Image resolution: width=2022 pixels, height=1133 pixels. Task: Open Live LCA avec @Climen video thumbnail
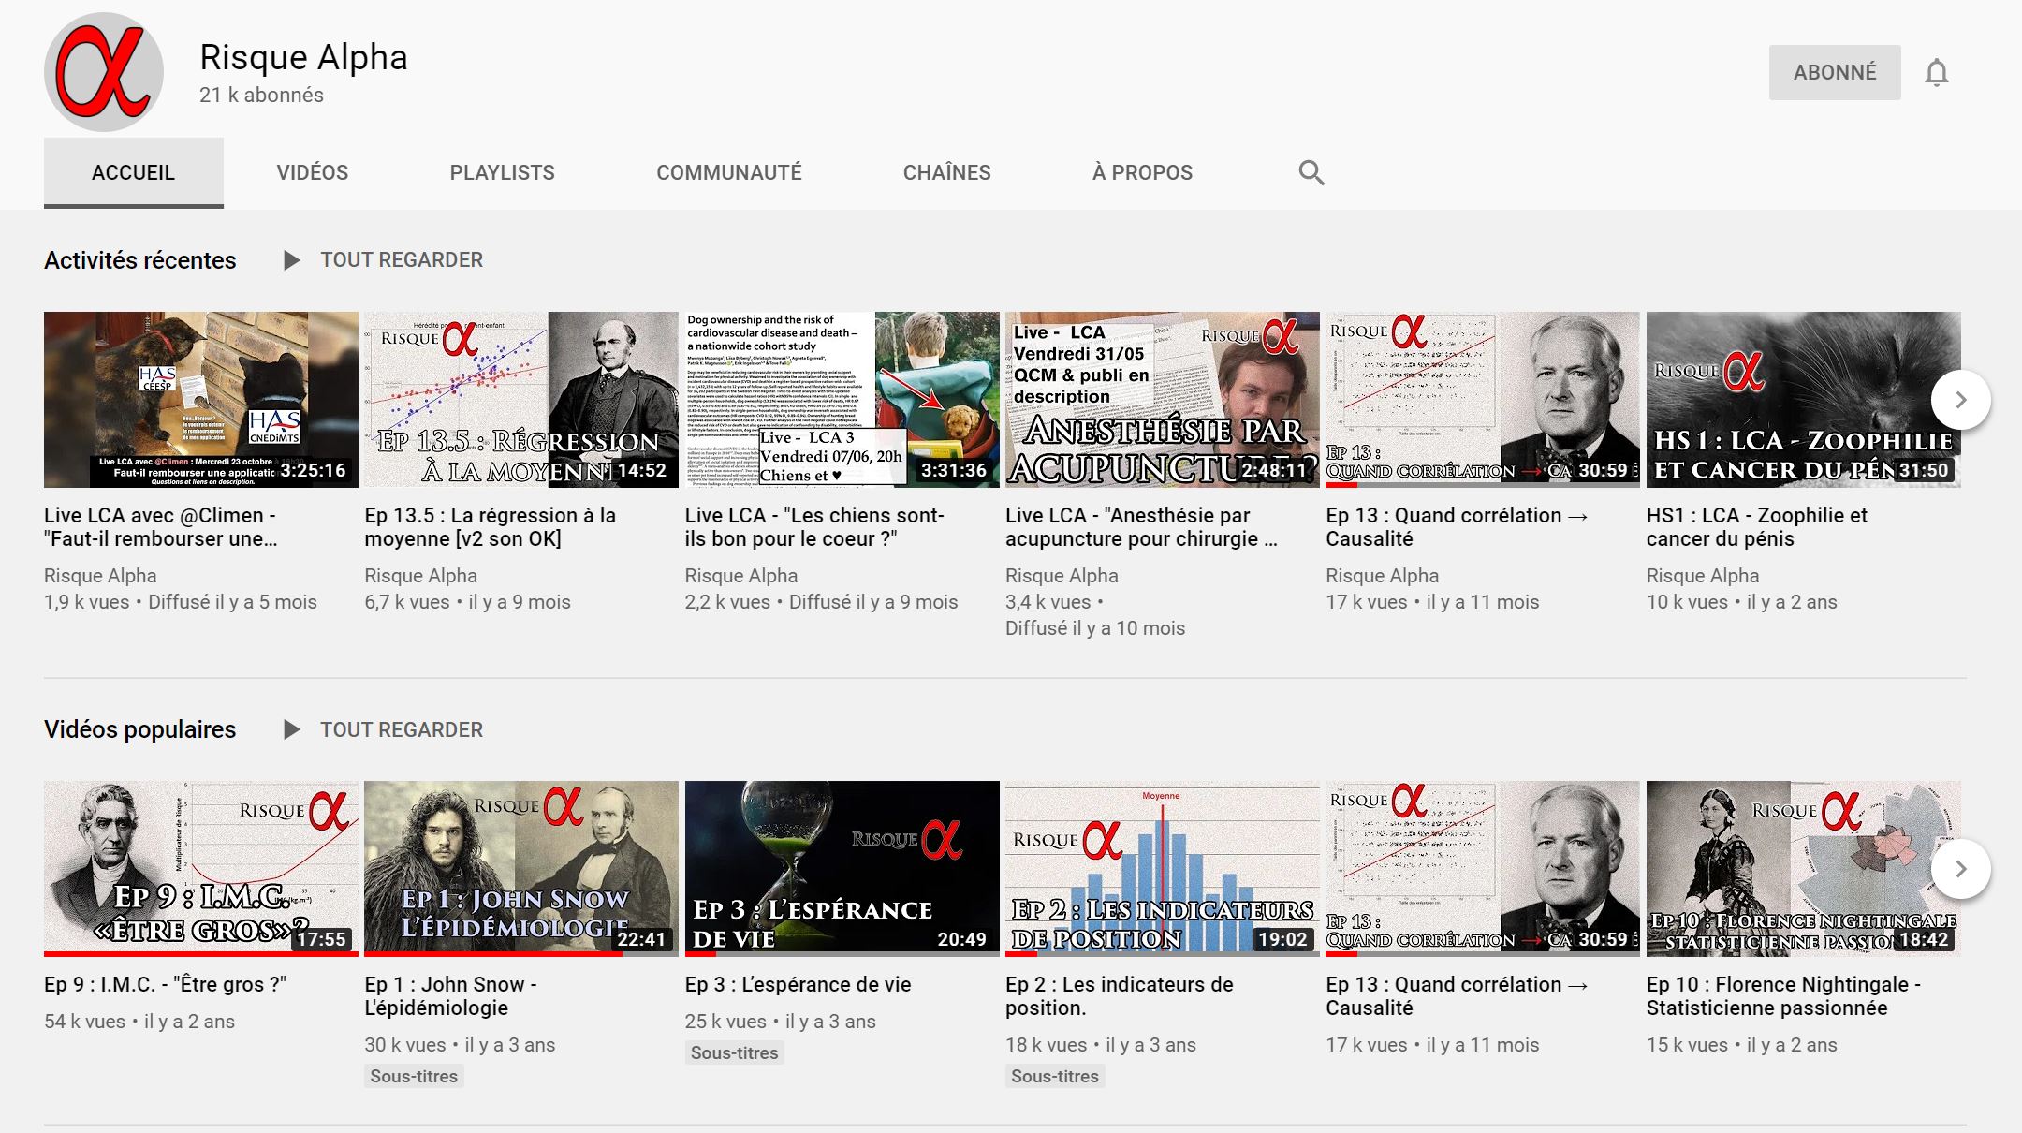point(201,400)
